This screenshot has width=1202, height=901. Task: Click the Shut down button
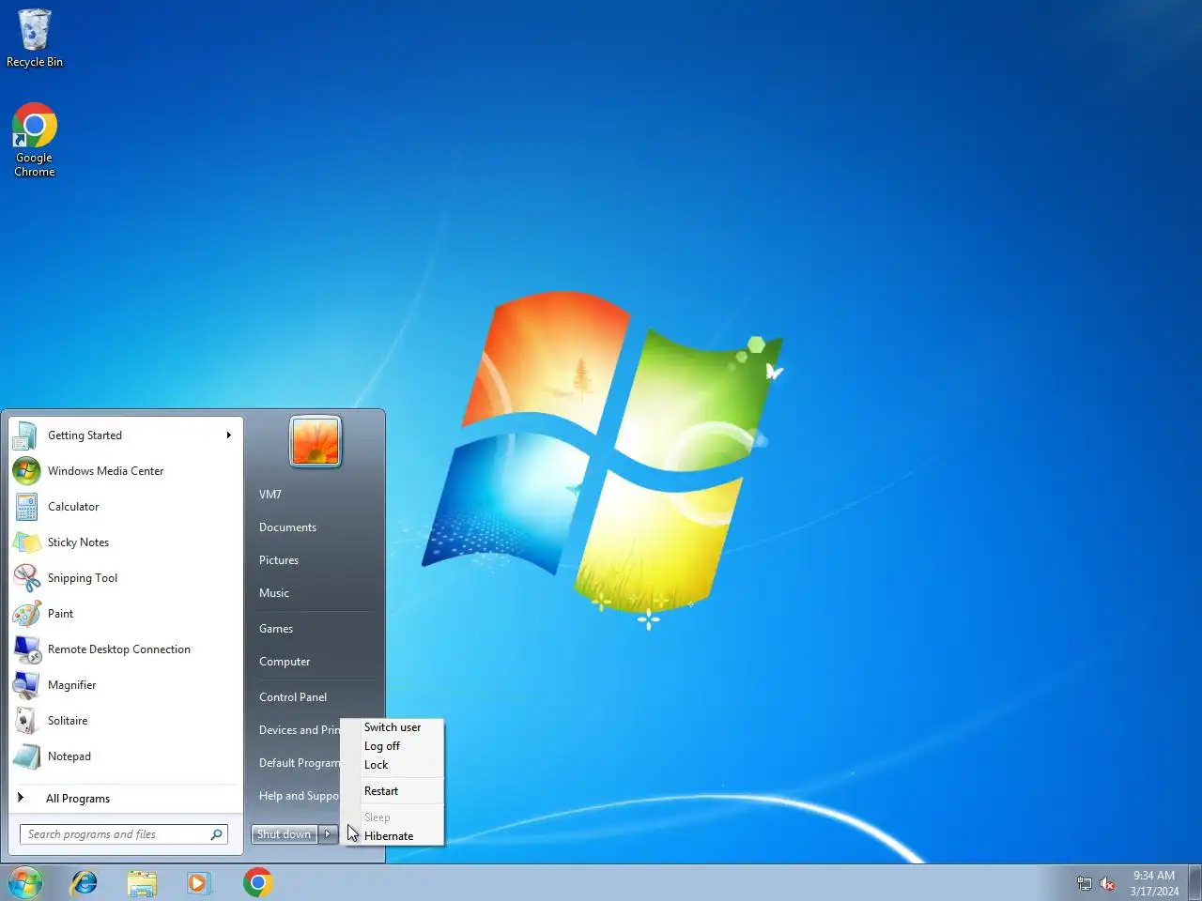click(x=285, y=834)
